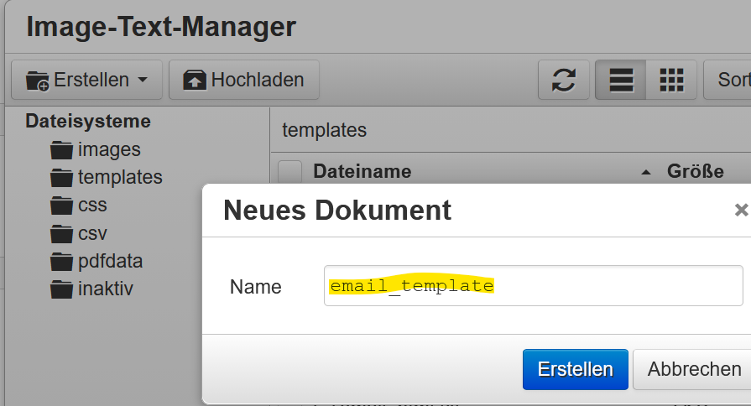
Task: Click the refresh icon in the toolbar
Action: click(564, 81)
